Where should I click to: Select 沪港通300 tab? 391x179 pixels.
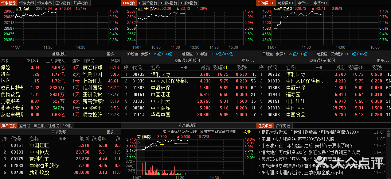(266, 3)
